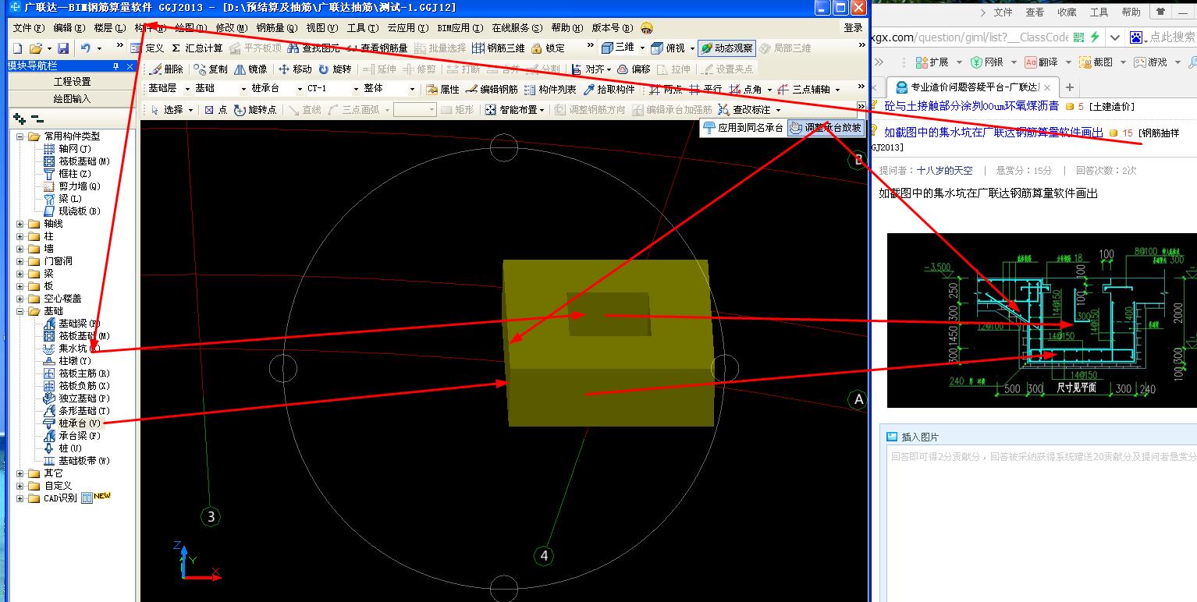Click 钢筋三维 rebar 3D tool
The width and height of the screenshot is (1197, 602).
coord(499,48)
